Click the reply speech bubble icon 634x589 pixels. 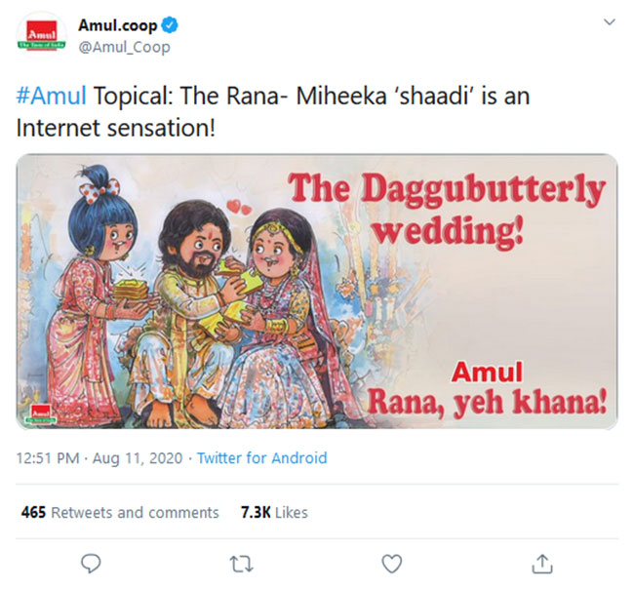tap(92, 563)
